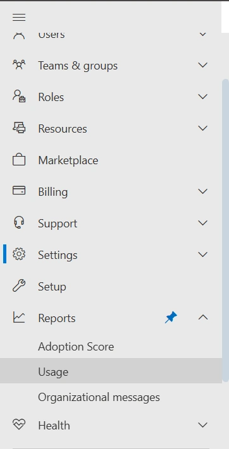Expand the Support chevron

click(203, 223)
